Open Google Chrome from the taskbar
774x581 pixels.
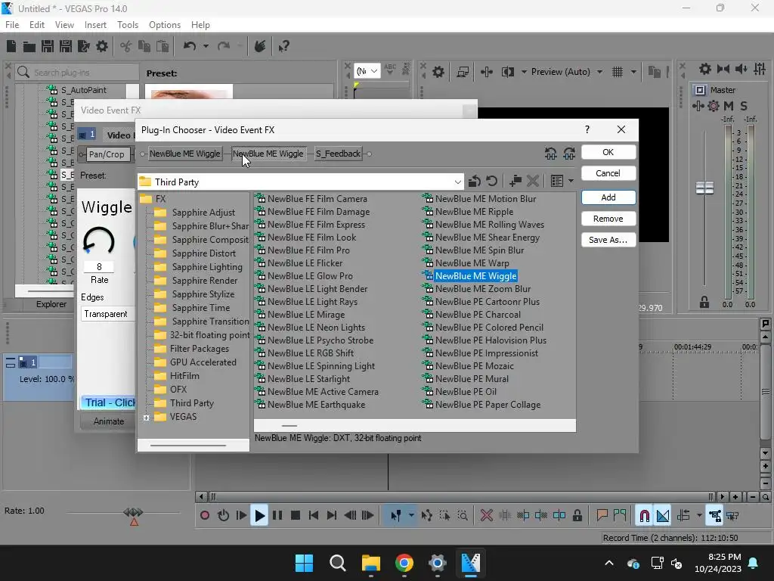pos(404,563)
